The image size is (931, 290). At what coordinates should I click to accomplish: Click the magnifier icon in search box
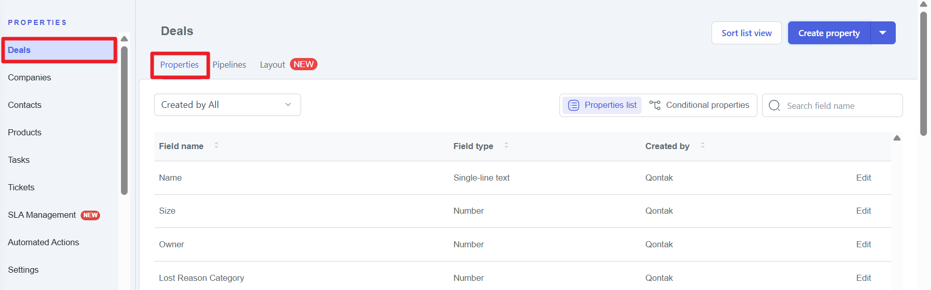tap(774, 105)
